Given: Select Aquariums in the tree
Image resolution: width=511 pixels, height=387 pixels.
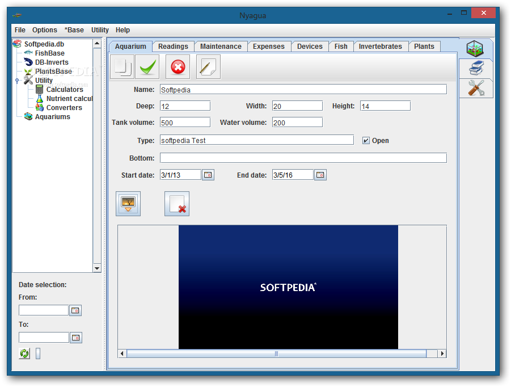Looking at the screenshot, I should [53, 117].
